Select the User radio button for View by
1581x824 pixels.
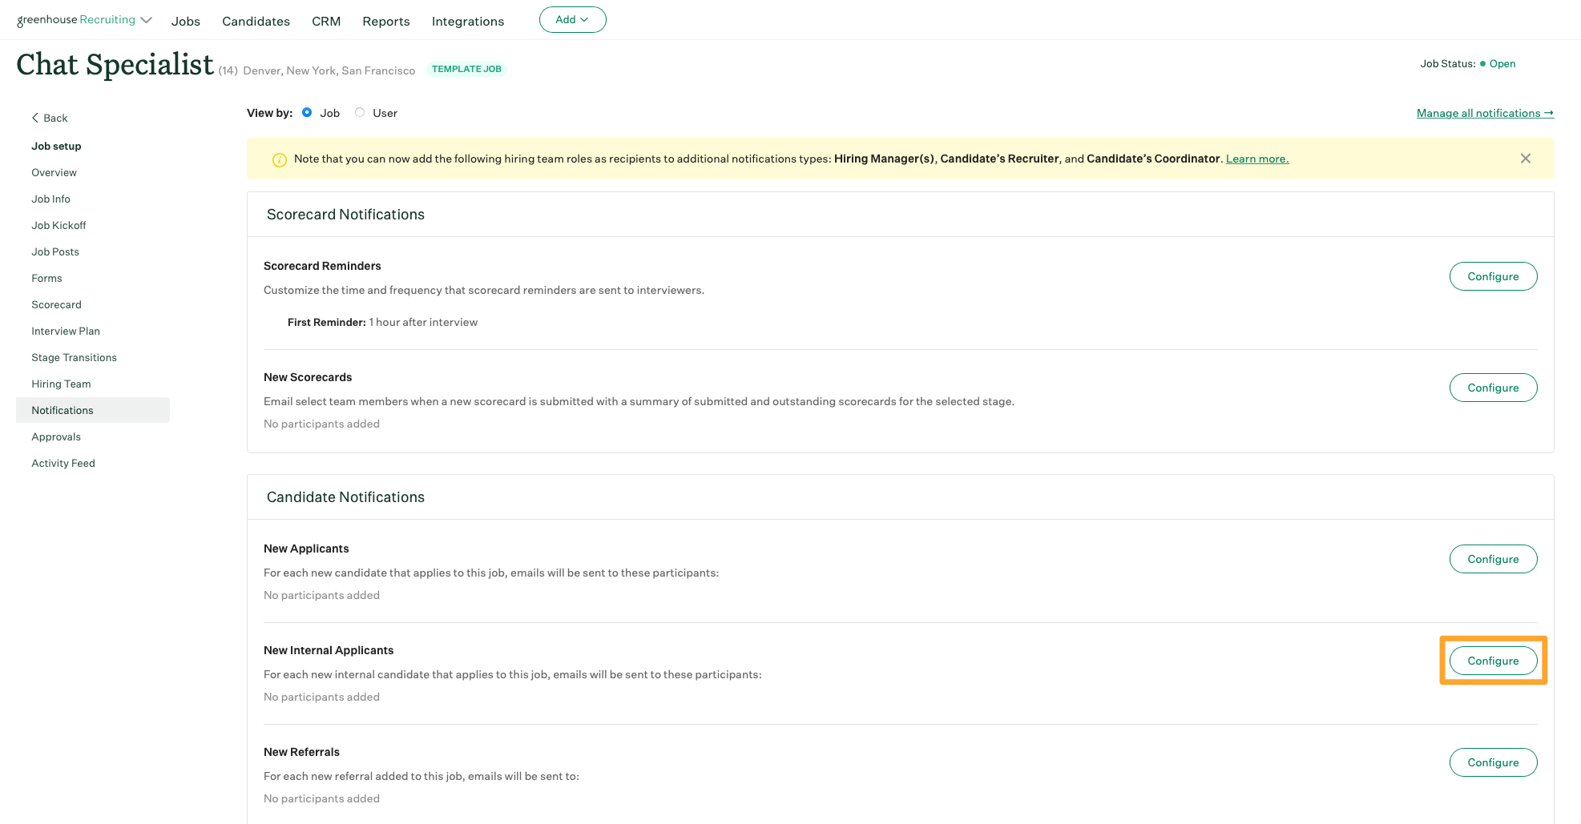tap(359, 112)
